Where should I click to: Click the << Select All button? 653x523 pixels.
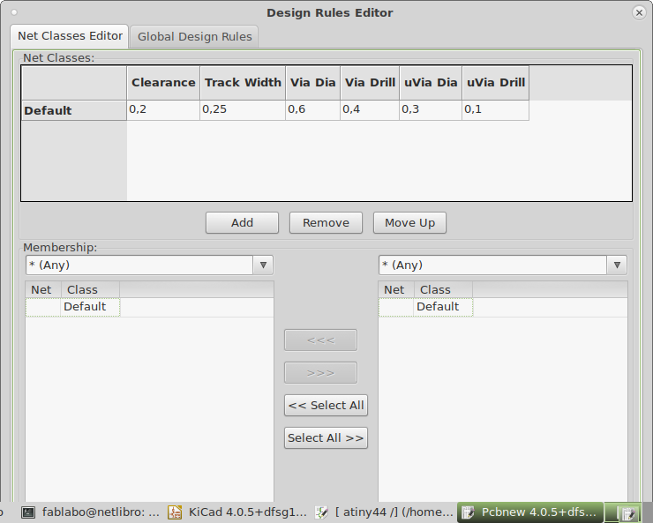point(326,405)
